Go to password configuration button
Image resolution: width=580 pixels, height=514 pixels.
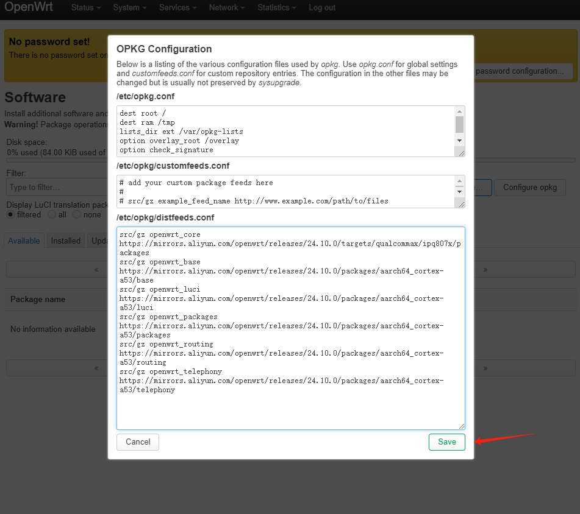pyautogui.click(x=523, y=71)
